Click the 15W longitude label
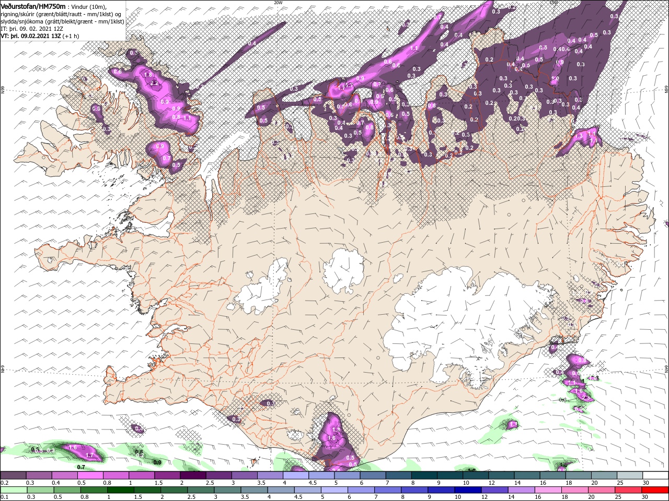 553,3
